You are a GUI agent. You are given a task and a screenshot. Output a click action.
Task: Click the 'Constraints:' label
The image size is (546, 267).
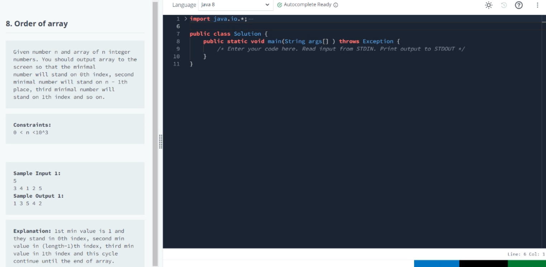click(32, 125)
